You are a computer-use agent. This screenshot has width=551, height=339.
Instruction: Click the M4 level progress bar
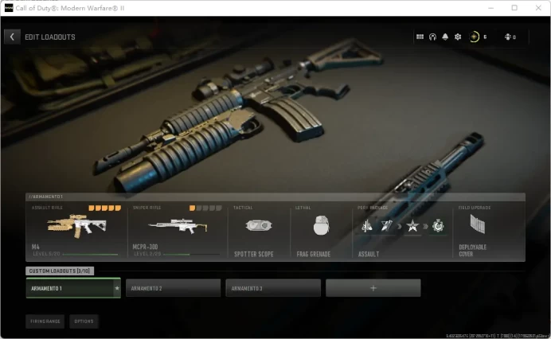(90, 255)
